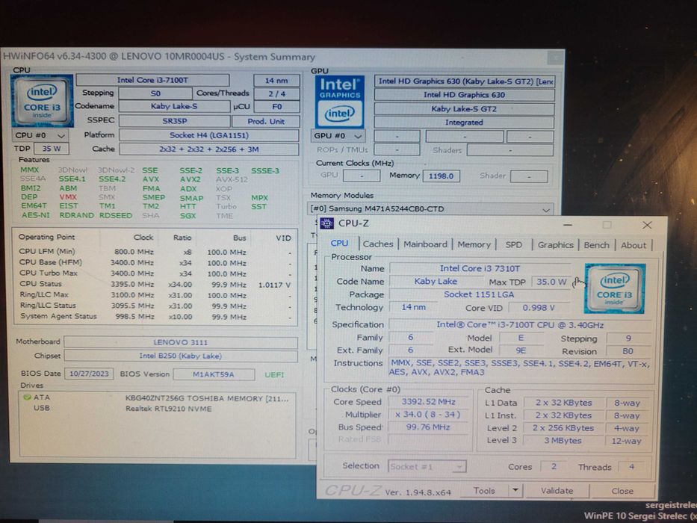Click the Intel Core i3 badge in CPU-Z

pos(614,288)
